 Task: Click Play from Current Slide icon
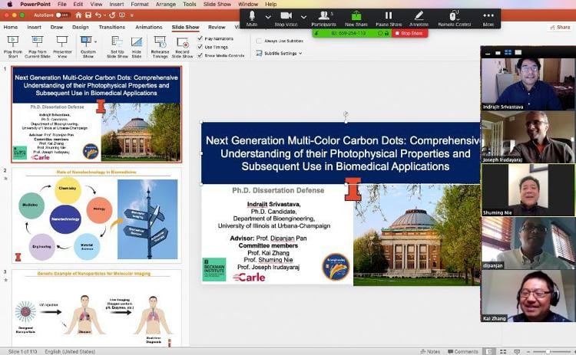tap(37, 41)
